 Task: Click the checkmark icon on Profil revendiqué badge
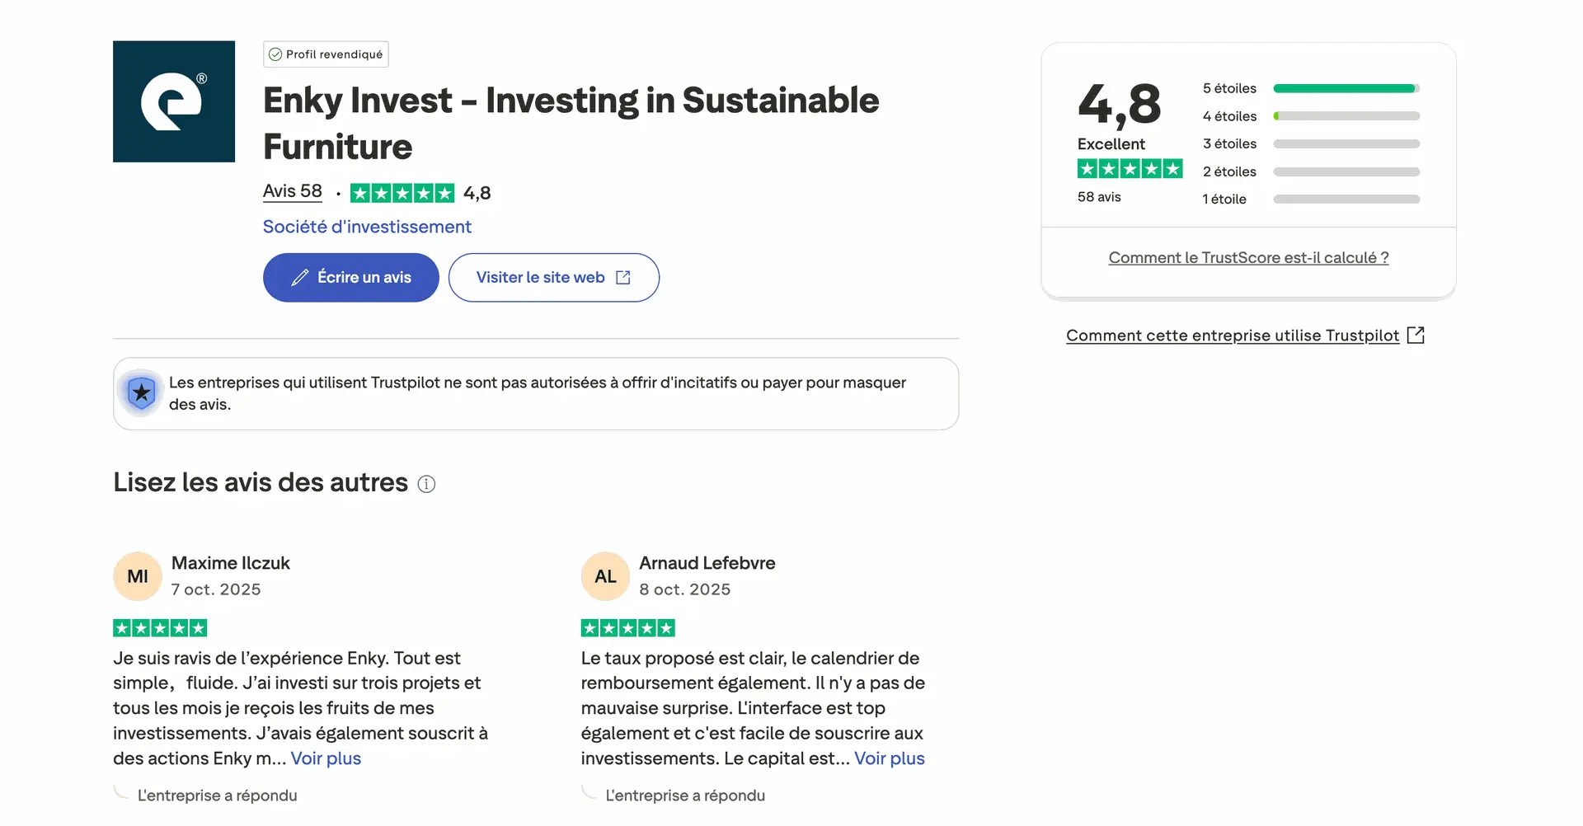(x=275, y=54)
